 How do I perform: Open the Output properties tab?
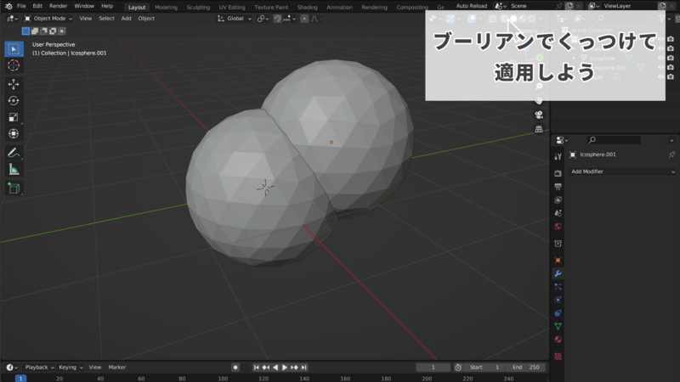[x=558, y=187]
